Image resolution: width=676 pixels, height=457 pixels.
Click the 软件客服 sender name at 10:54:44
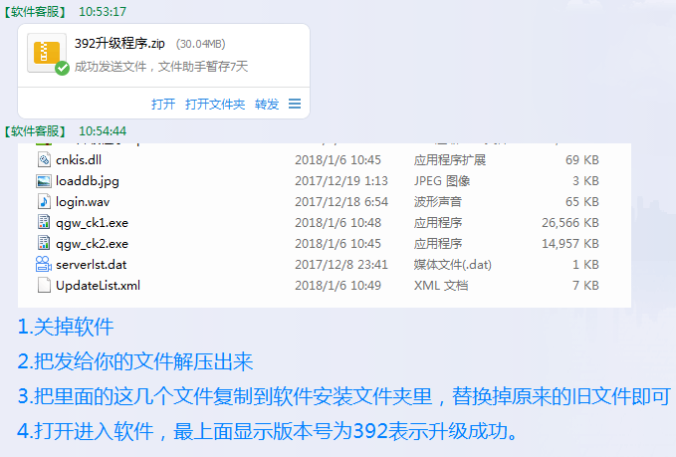coord(35,131)
